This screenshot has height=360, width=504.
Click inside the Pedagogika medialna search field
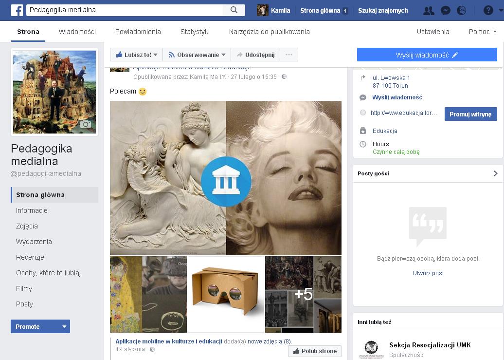[124, 10]
